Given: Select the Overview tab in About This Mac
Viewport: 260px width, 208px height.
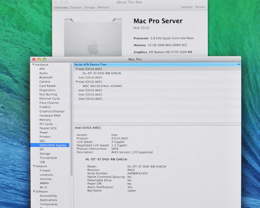Looking at the screenshot, I should tap(61, 8).
